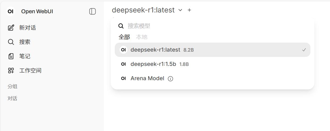330x131 pixels.
Task: Select the deepseek-r1:1.5b model
Action: pos(153,64)
